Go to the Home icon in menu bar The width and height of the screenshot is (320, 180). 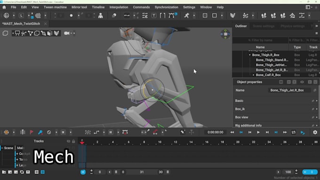click(x=4, y=8)
